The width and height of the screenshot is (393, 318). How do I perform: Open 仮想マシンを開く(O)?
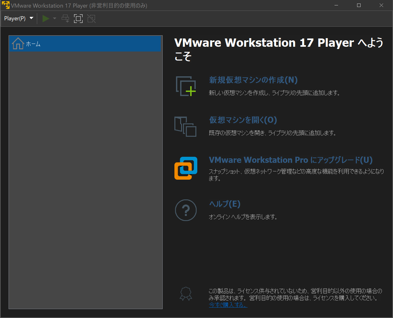243,120
